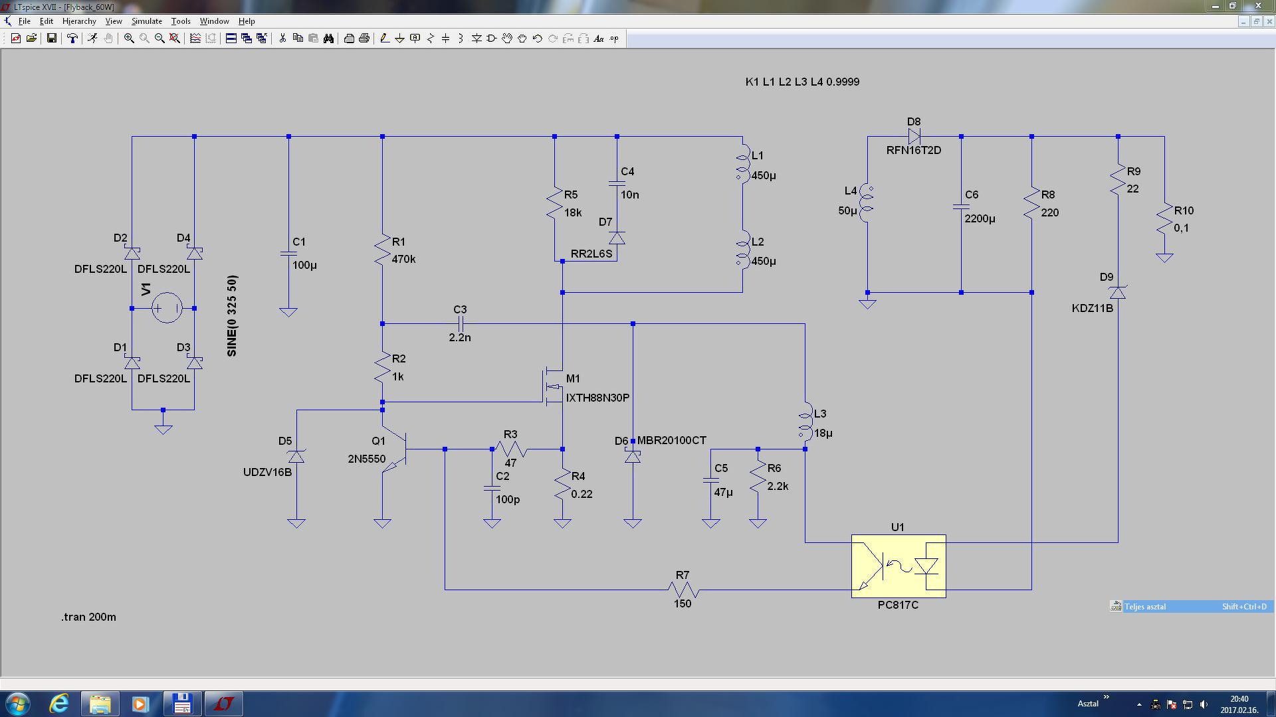The height and width of the screenshot is (717, 1276).
Task: Click the PC817C optocoupler U1 symbol
Action: point(899,566)
